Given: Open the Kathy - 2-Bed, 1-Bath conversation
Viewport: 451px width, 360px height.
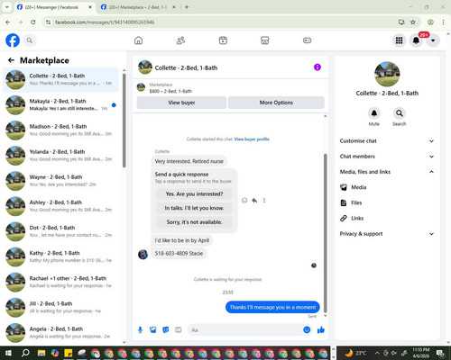Looking at the screenshot, I should point(60,256).
